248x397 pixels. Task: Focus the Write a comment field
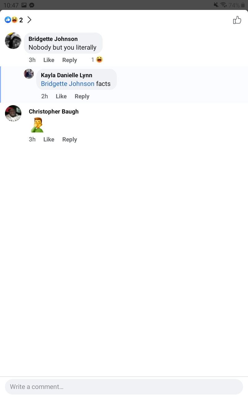[124, 387]
